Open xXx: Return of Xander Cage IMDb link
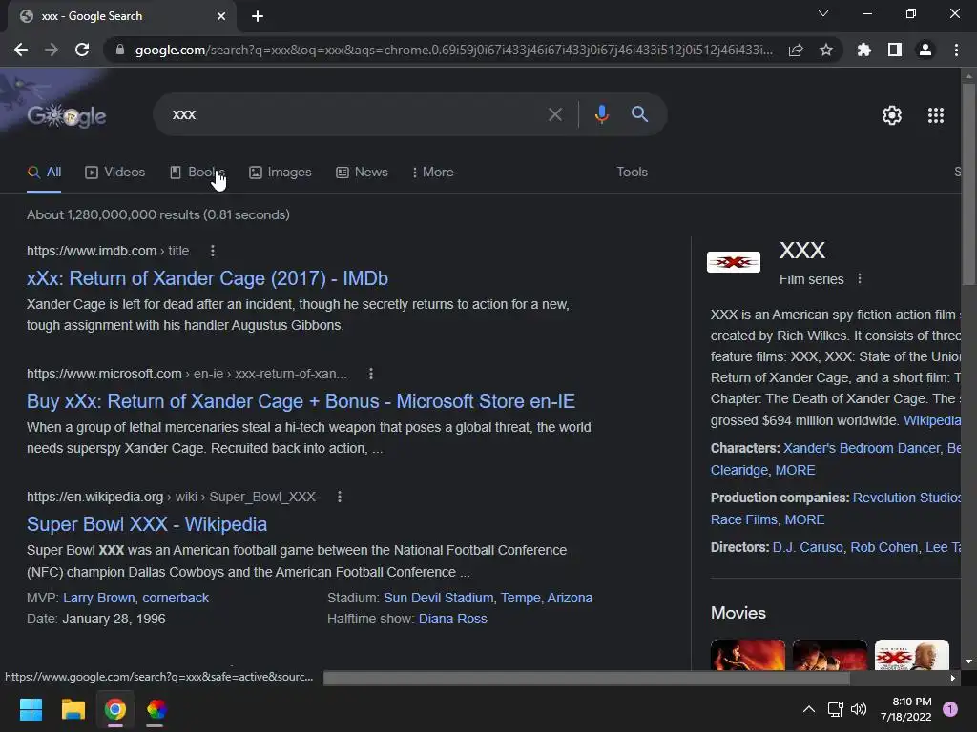The image size is (977, 732). tap(207, 278)
